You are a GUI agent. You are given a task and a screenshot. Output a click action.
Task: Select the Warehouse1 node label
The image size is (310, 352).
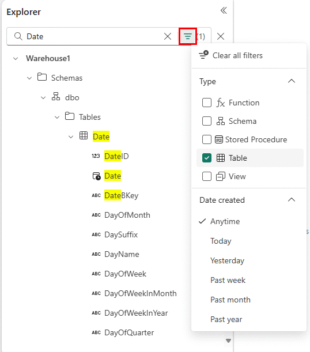point(48,58)
